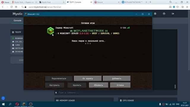The image size is (190, 107).
Task: Reload the page with the refresh icon
Action: (12, 7)
